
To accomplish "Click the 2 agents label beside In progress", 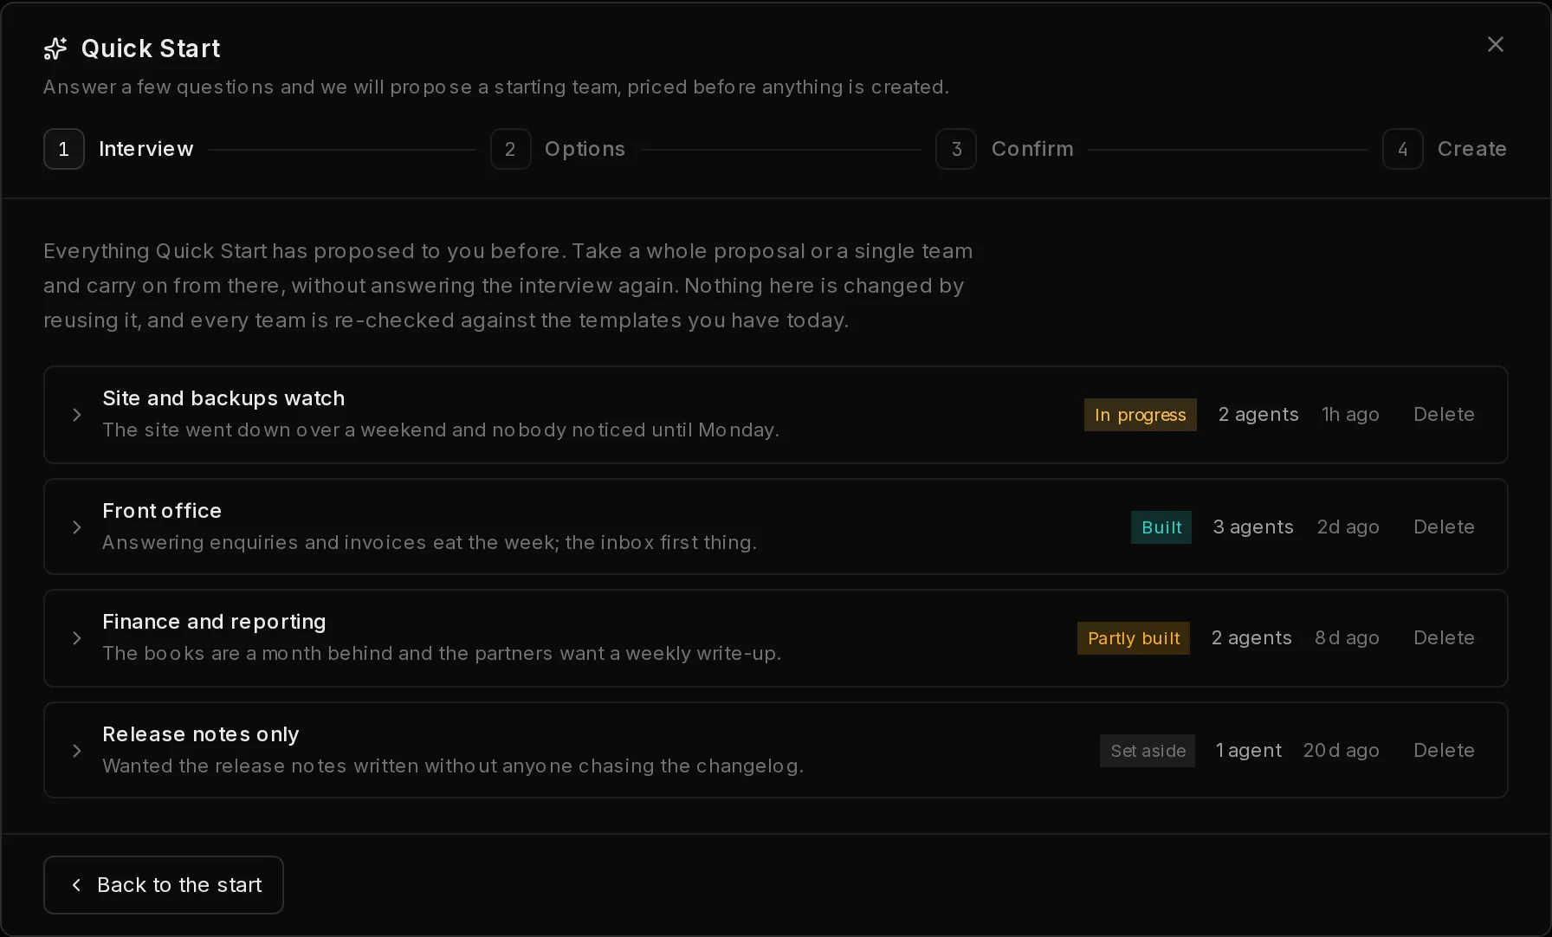I will tap(1258, 415).
